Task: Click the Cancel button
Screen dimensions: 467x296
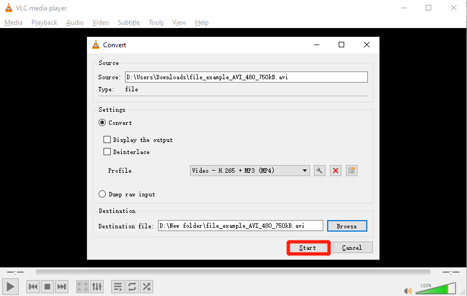Action: pyautogui.click(x=352, y=248)
